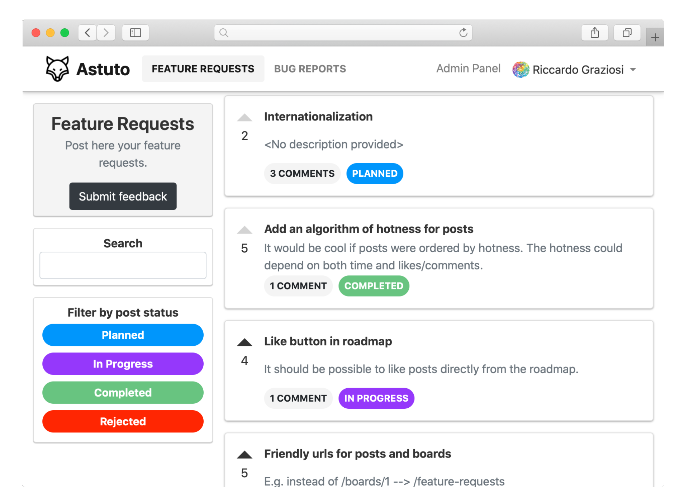Show all tabs overview icon
Viewport: 684px width, 502px height.
coord(627,33)
